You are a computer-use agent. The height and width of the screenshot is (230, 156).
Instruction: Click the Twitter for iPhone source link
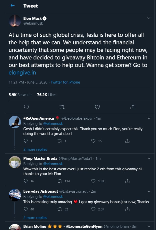(65, 82)
